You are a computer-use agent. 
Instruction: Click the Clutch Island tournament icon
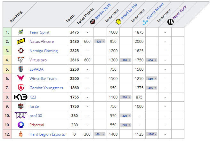[x=145, y=23]
